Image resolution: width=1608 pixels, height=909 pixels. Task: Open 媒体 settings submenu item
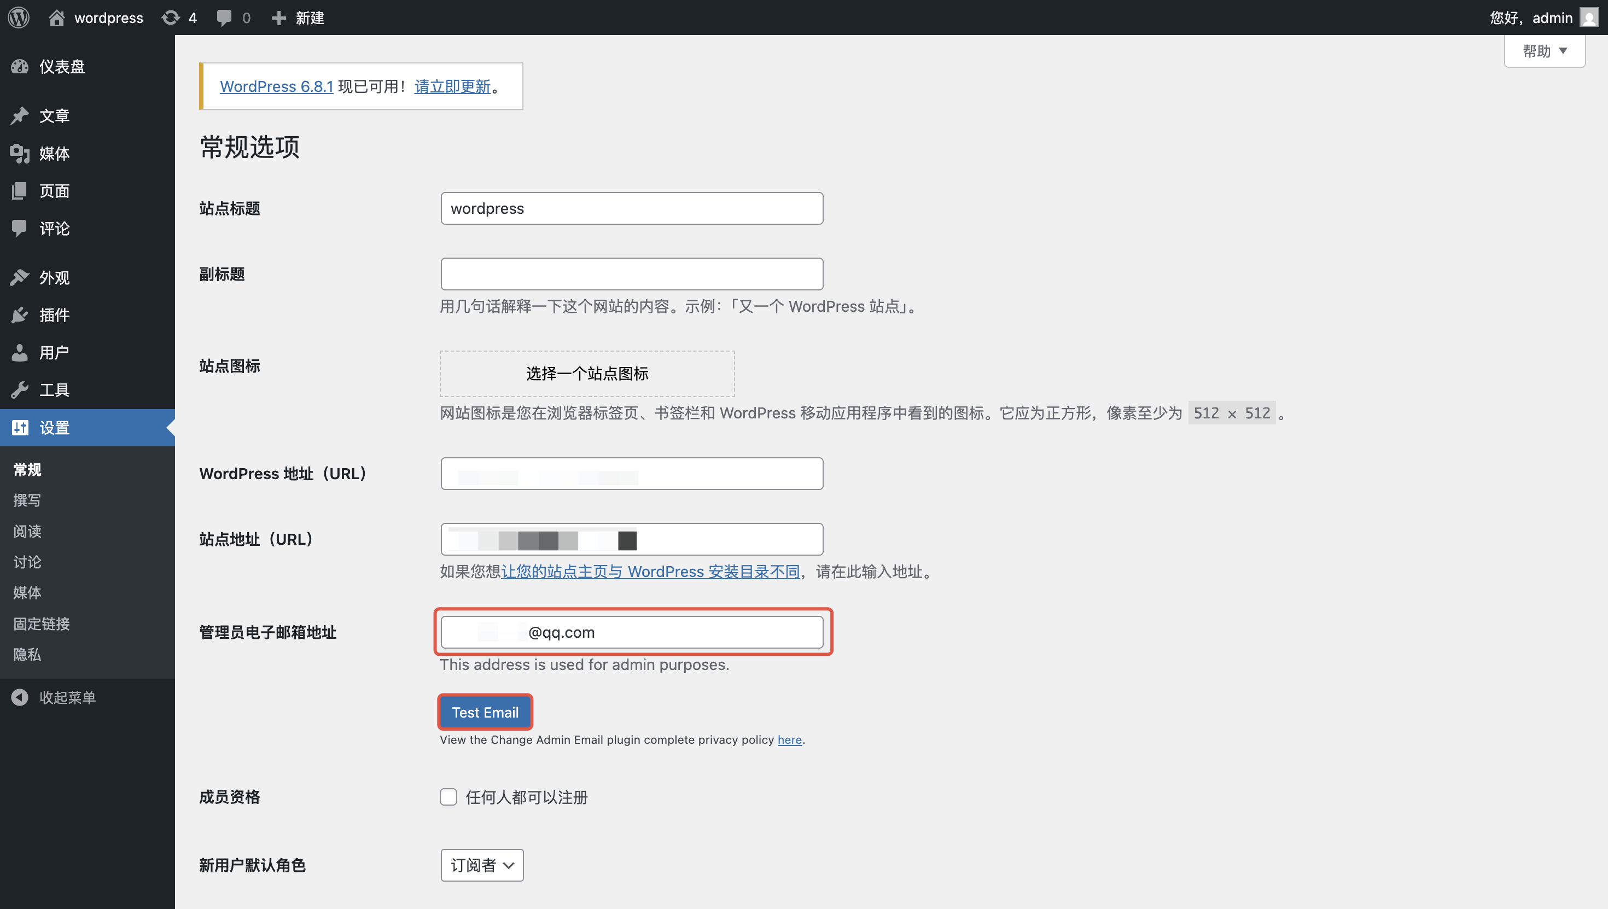27,592
